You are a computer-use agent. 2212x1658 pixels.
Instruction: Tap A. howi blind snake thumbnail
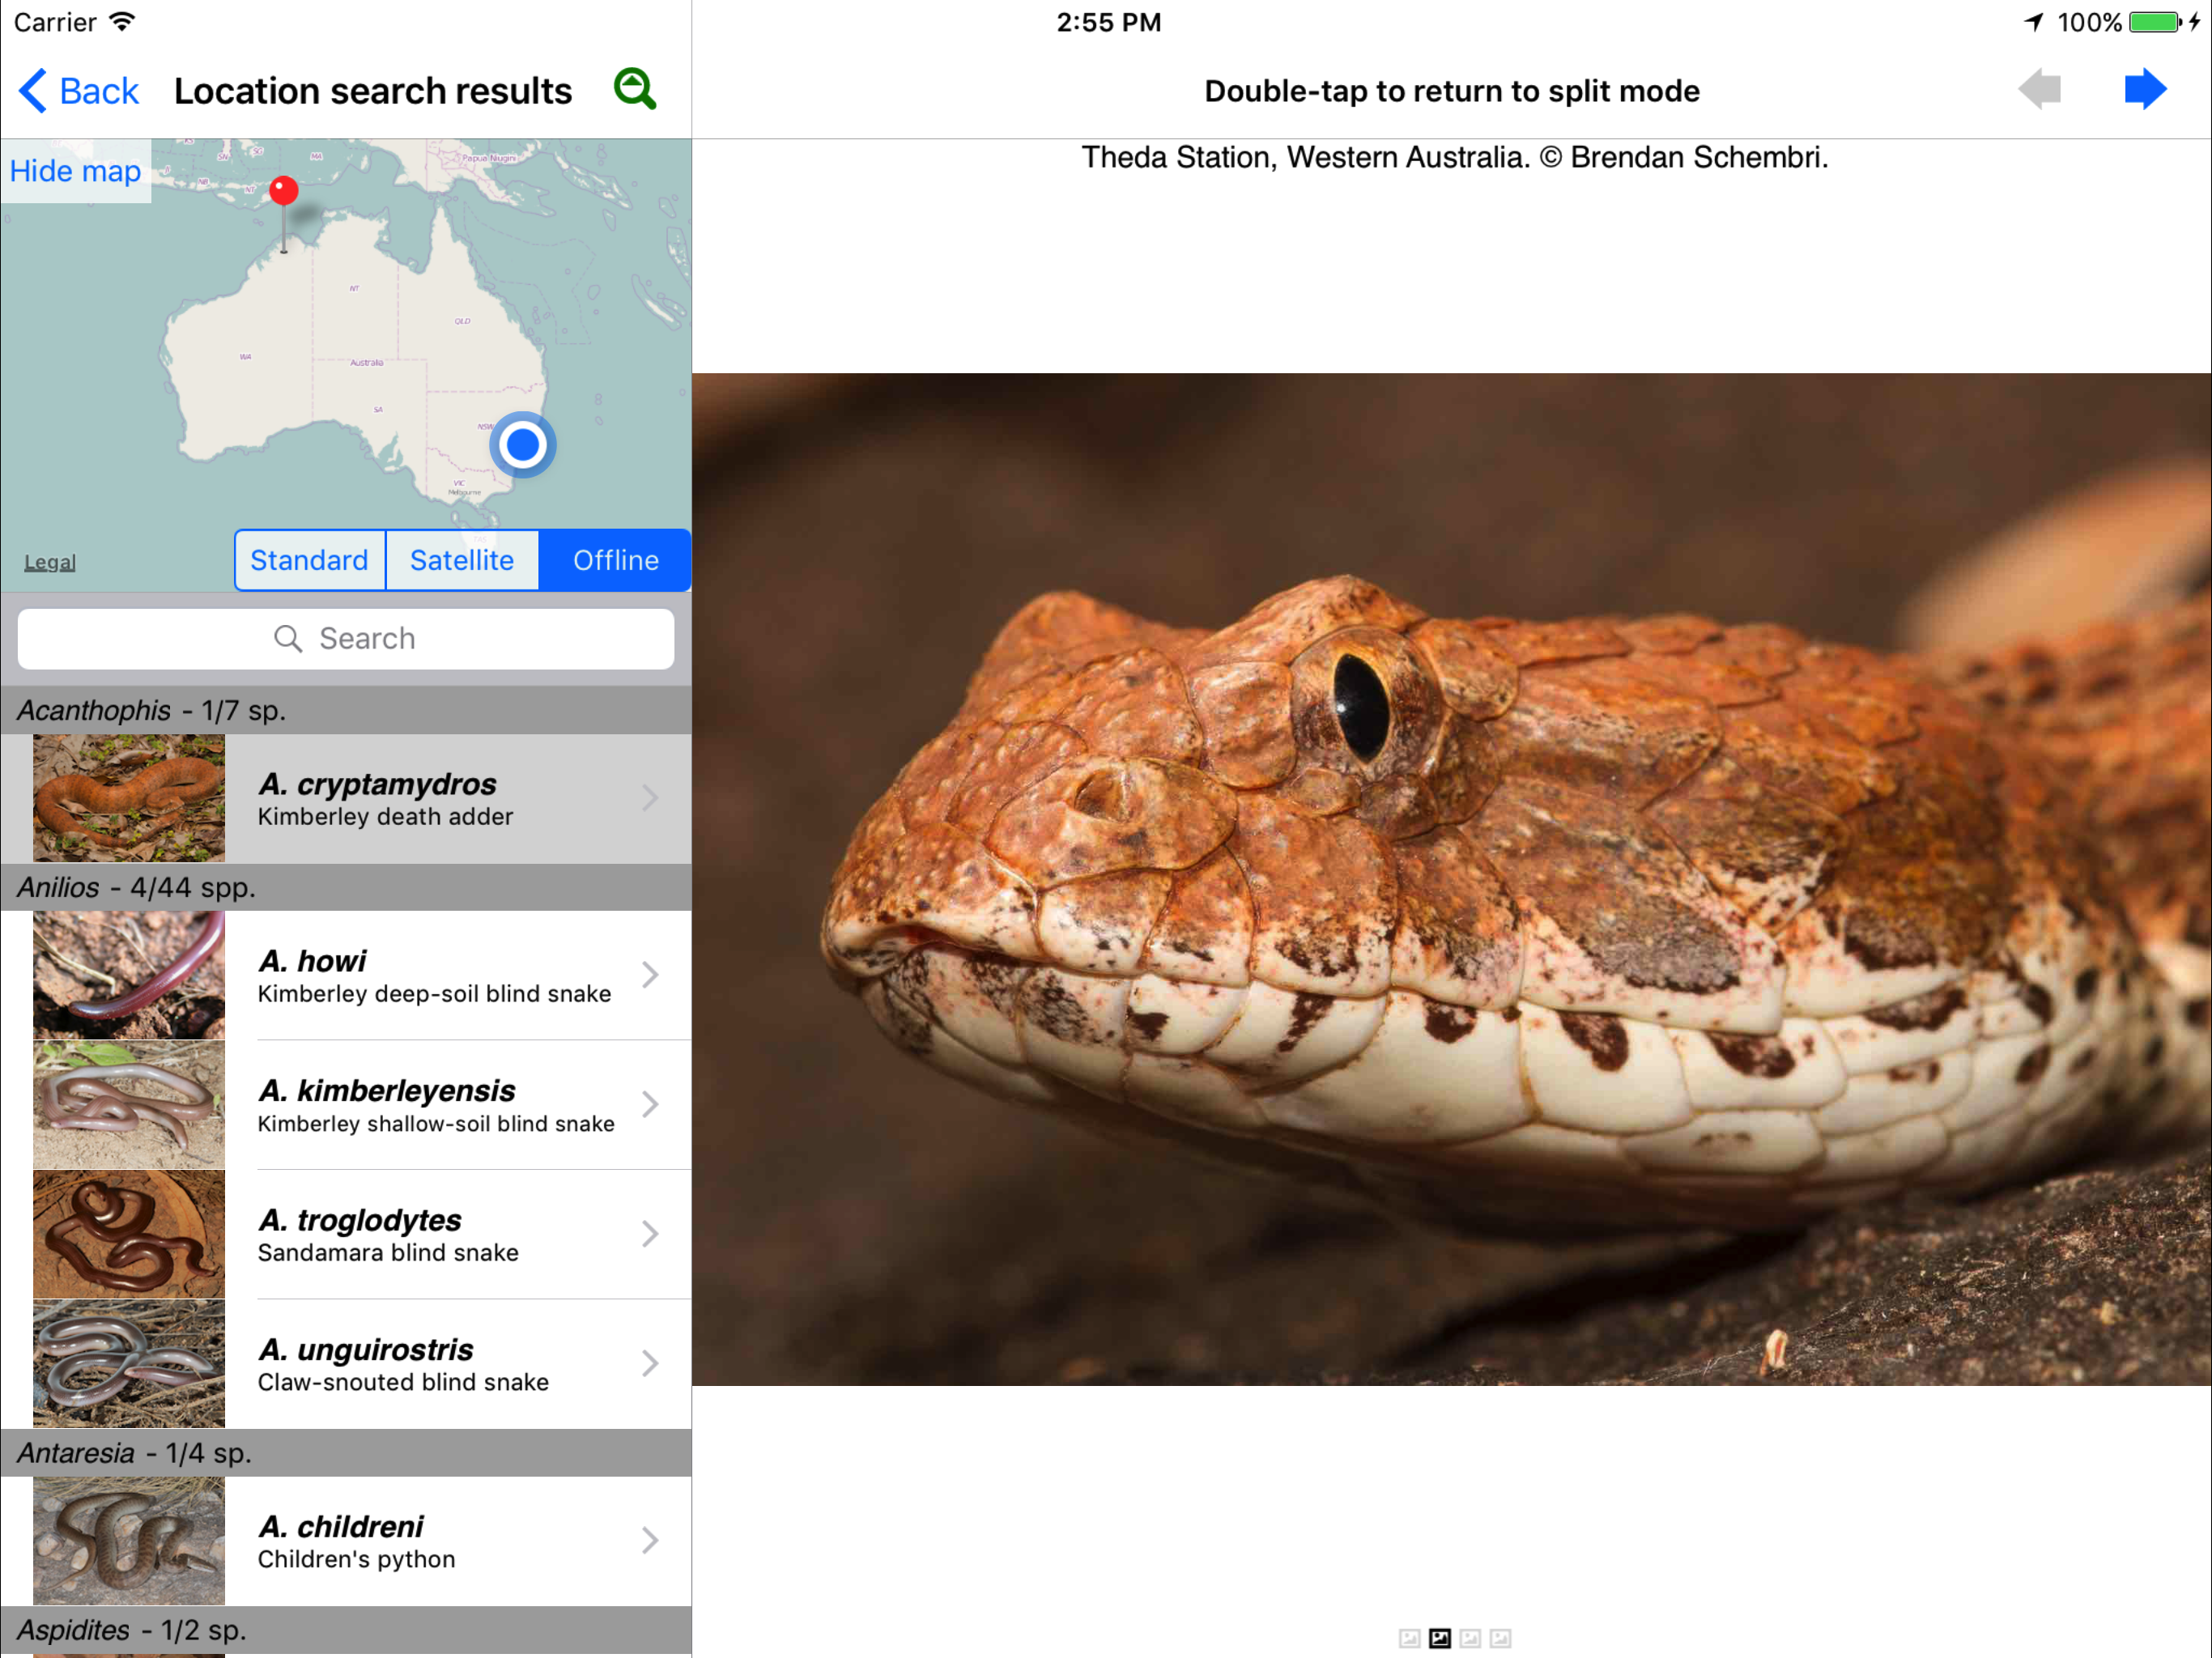click(x=129, y=975)
